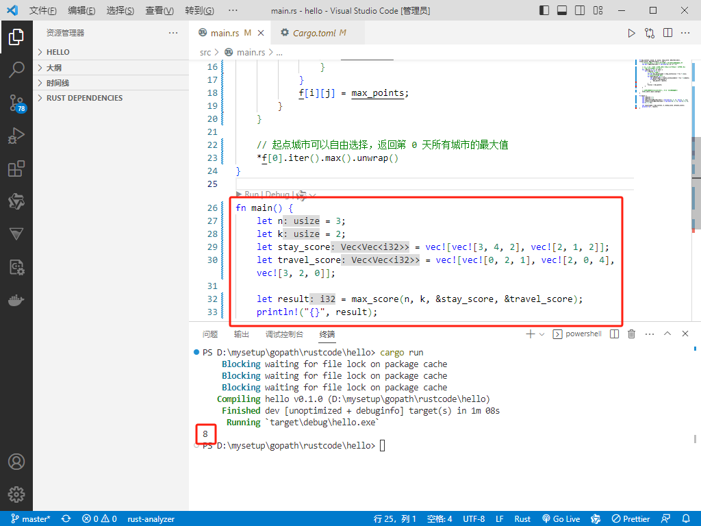
Task: Select the 终端 panel tab
Action: coord(327,334)
